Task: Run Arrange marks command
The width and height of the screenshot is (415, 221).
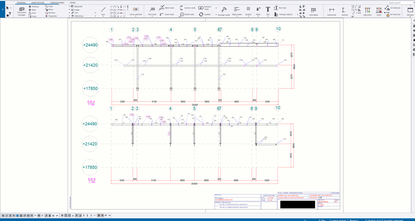Action: click(224, 11)
